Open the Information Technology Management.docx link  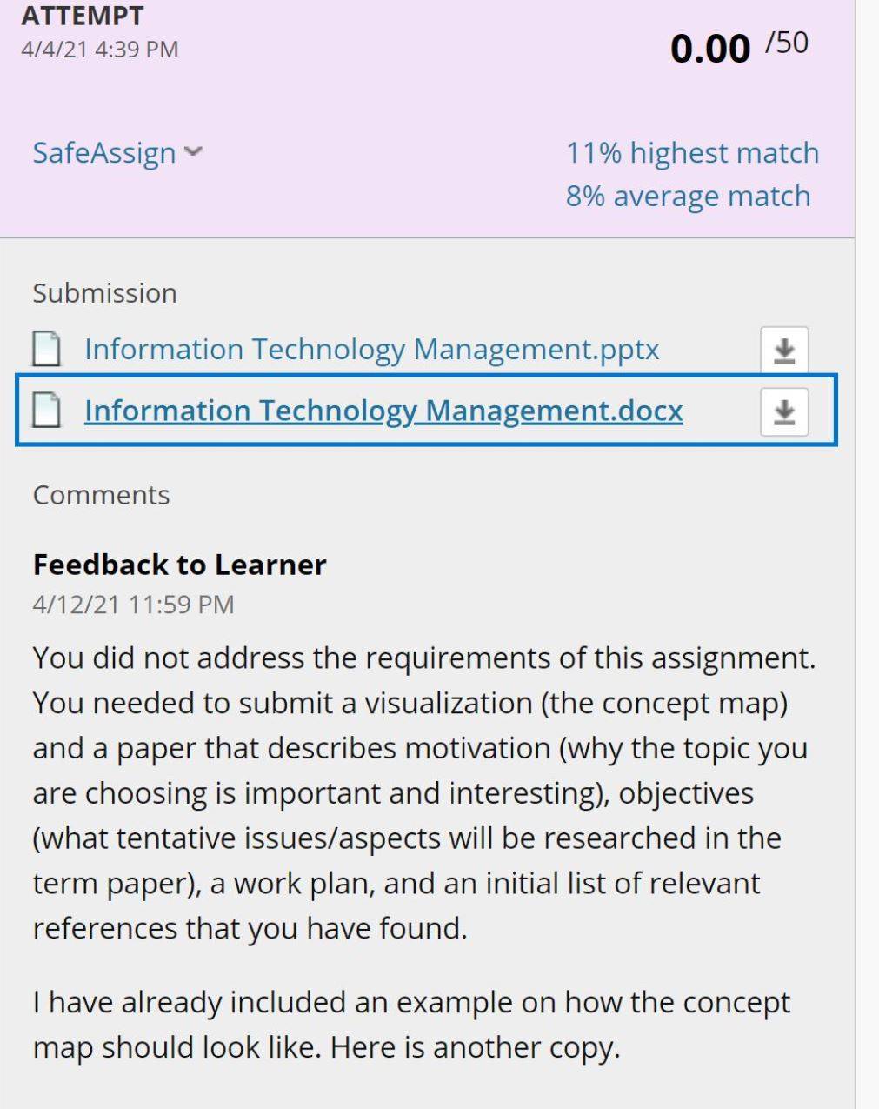(x=383, y=410)
